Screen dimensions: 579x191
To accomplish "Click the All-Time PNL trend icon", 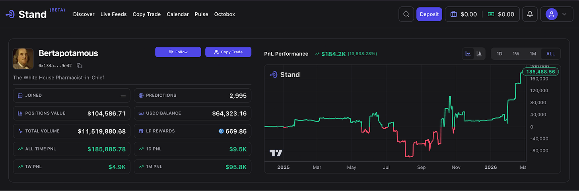I will pyautogui.click(x=20, y=149).
